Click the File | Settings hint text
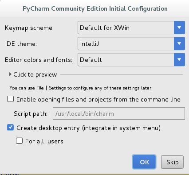 pos(81,88)
